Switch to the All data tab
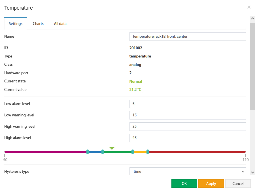Image resolution: width=255 pixels, height=192 pixels. (60, 24)
